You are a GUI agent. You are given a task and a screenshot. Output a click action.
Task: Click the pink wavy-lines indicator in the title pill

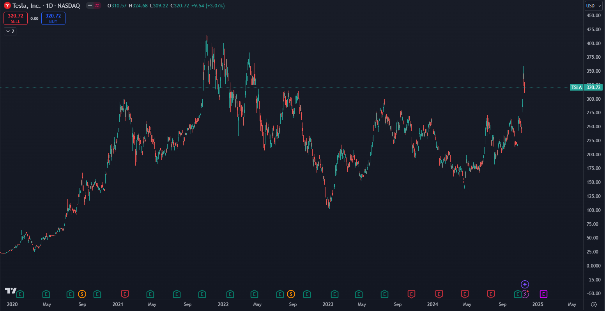point(97,6)
